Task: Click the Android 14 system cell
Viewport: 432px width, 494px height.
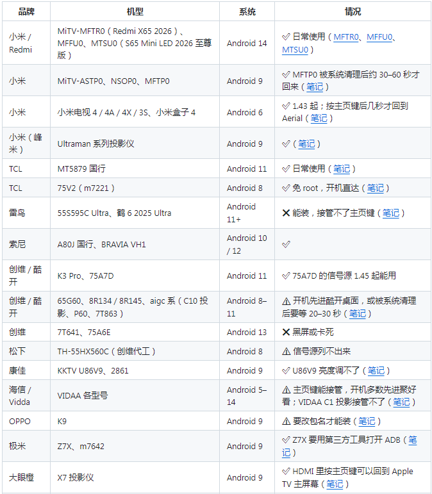Action: [247, 43]
